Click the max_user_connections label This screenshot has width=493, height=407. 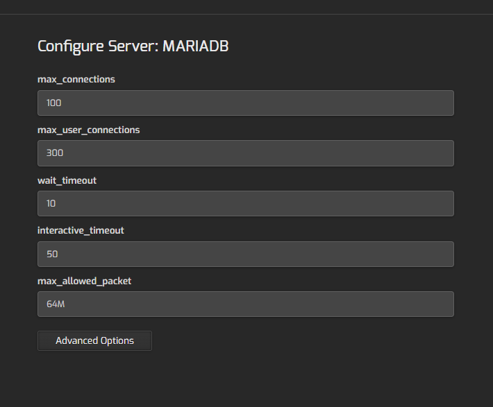(x=89, y=130)
